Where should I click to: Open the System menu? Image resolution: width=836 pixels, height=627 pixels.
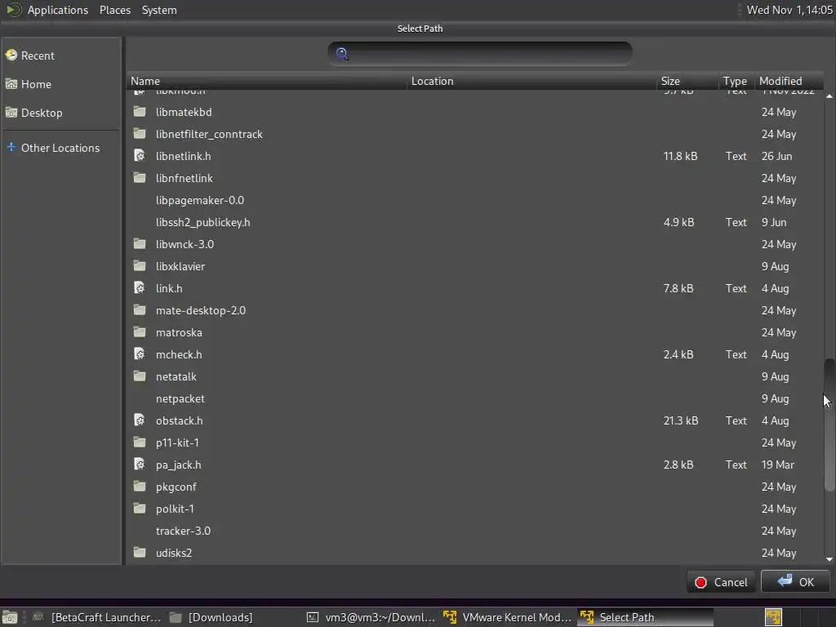159,10
